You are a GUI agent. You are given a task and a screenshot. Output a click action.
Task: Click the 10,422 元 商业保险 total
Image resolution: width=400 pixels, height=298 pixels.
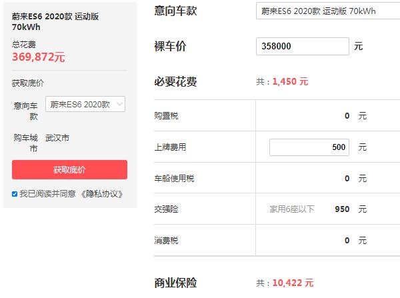tap(292, 283)
